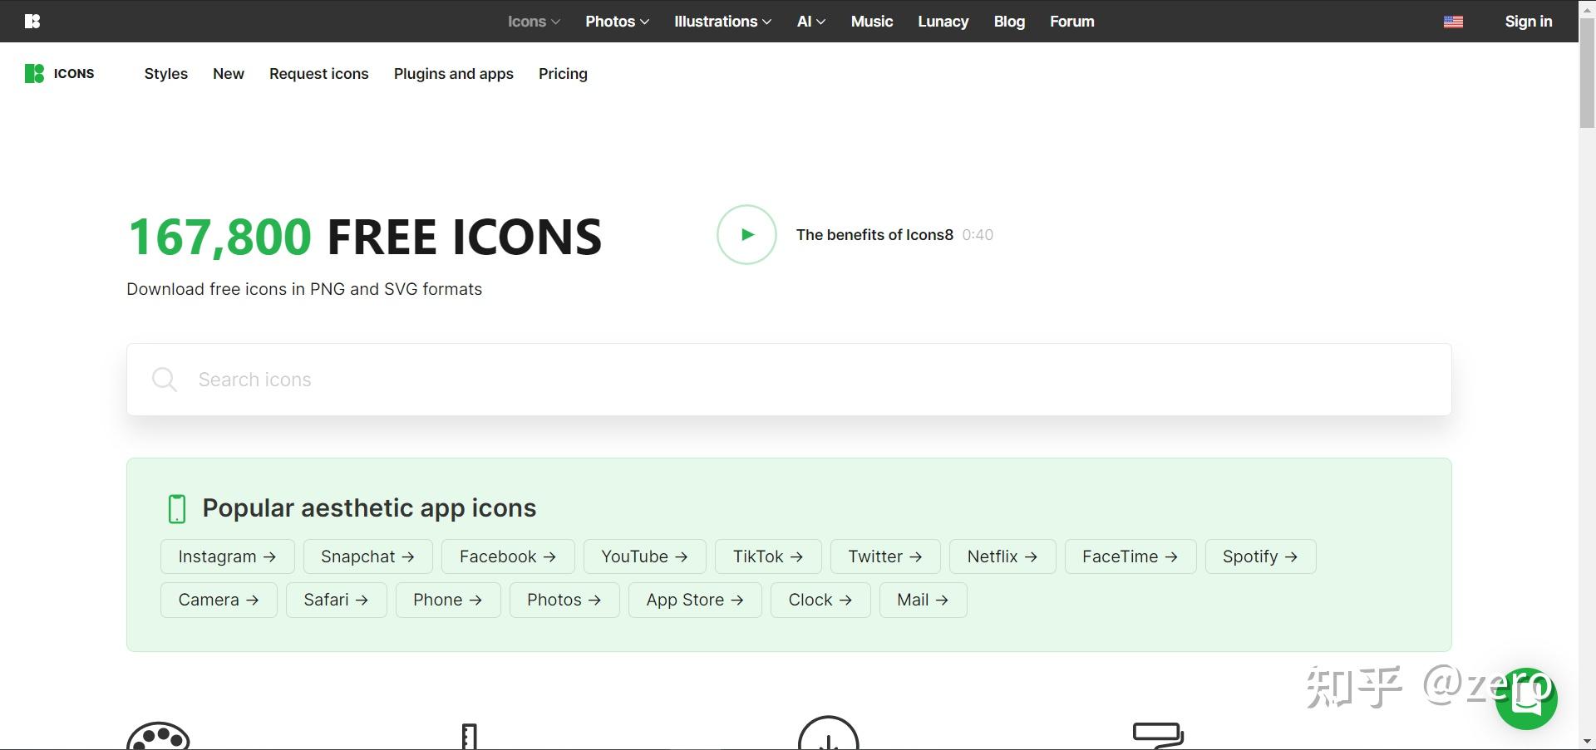Open the New icons tab
This screenshot has width=1596, height=750.
(x=229, y=74)
